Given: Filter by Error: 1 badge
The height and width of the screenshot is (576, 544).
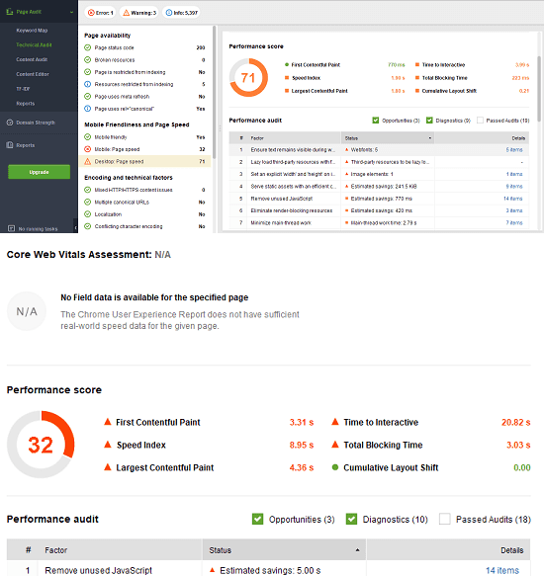Looking at the screenshot, I should (x=101, y=13).
